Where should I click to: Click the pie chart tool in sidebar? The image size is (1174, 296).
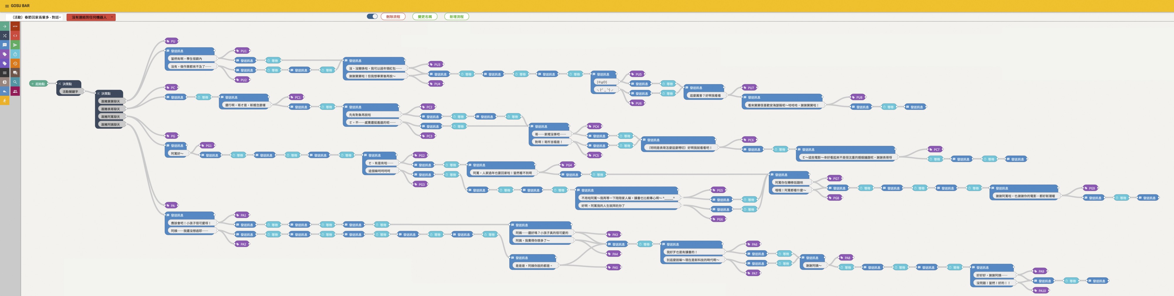(x=5, y=82)
